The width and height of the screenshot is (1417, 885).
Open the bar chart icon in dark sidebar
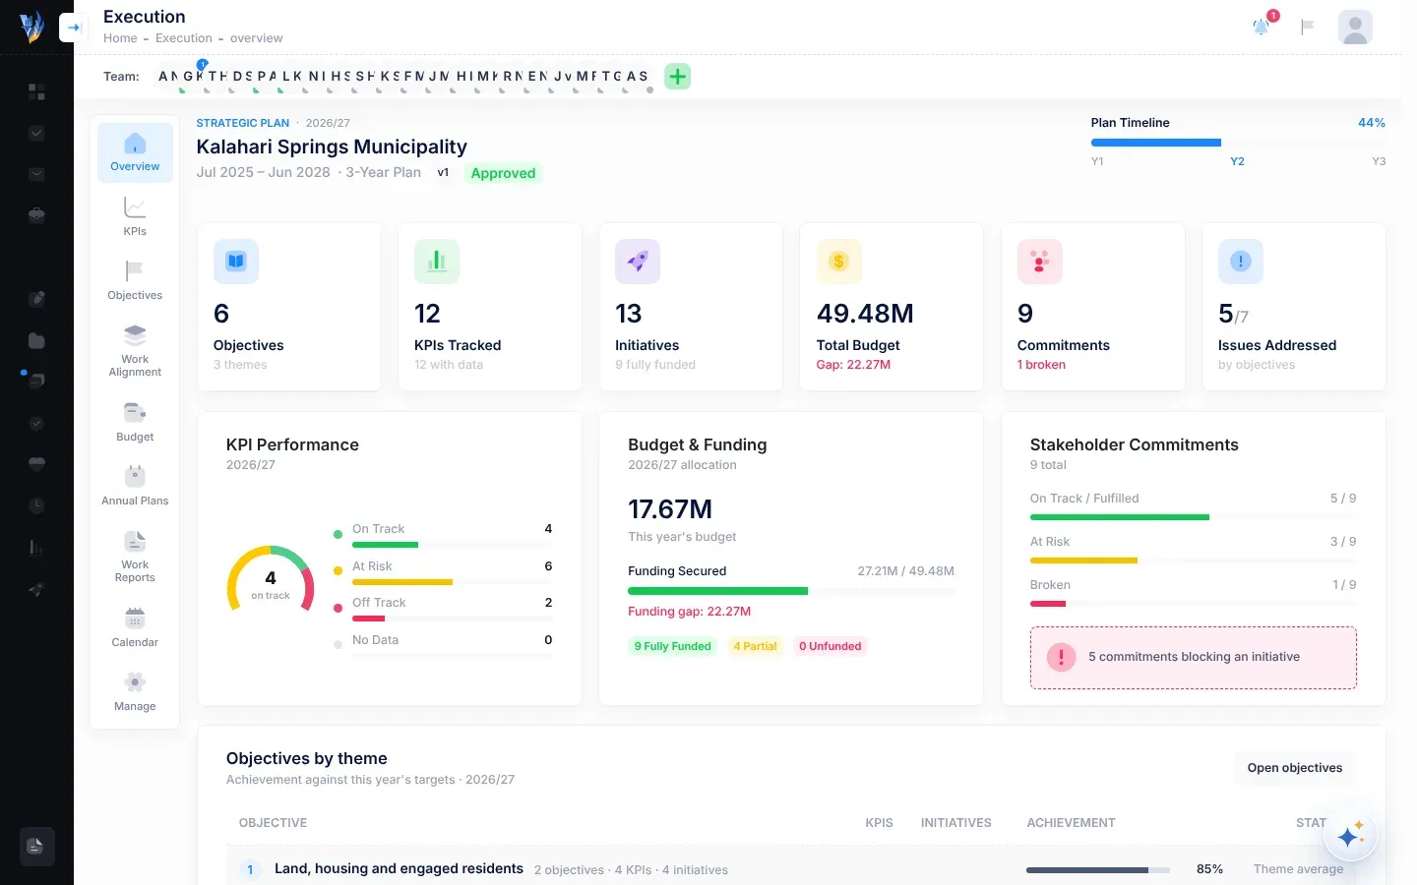click(x=36, y=548)
